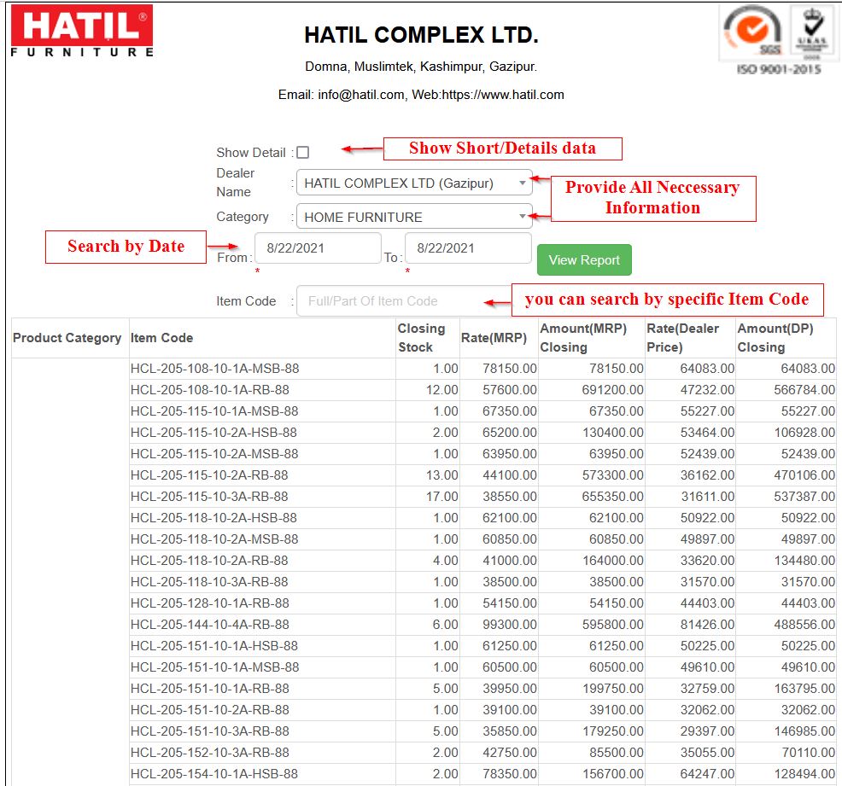Click the HATIL Furniture logo
Viewport: 842px width, 786px height.
(x=82, y=30)
